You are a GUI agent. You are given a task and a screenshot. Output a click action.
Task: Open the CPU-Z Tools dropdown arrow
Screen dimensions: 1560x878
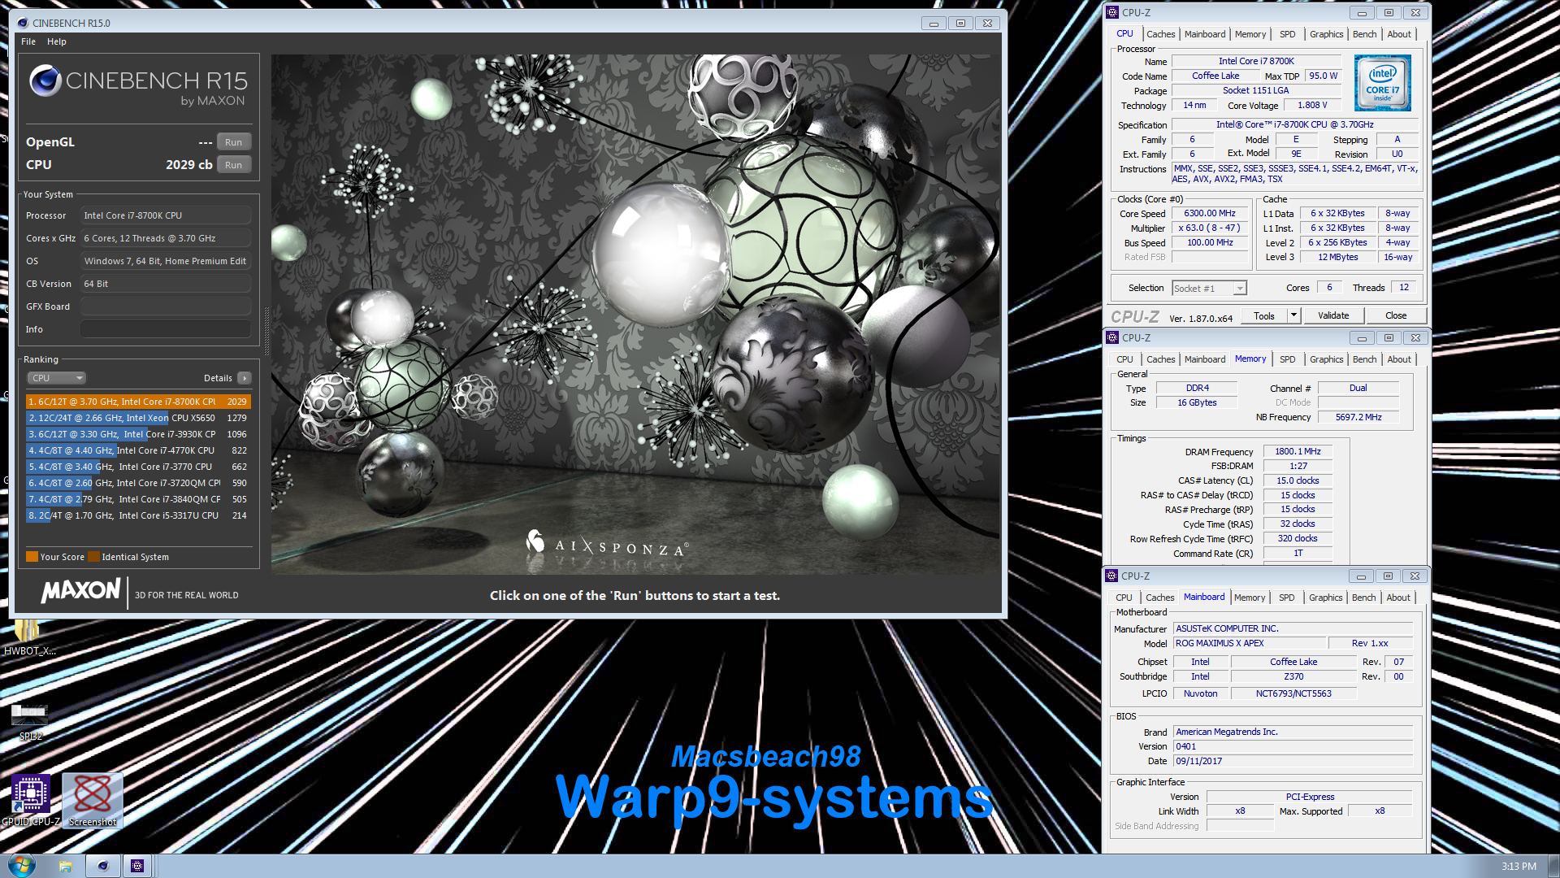click(1293, 315)
